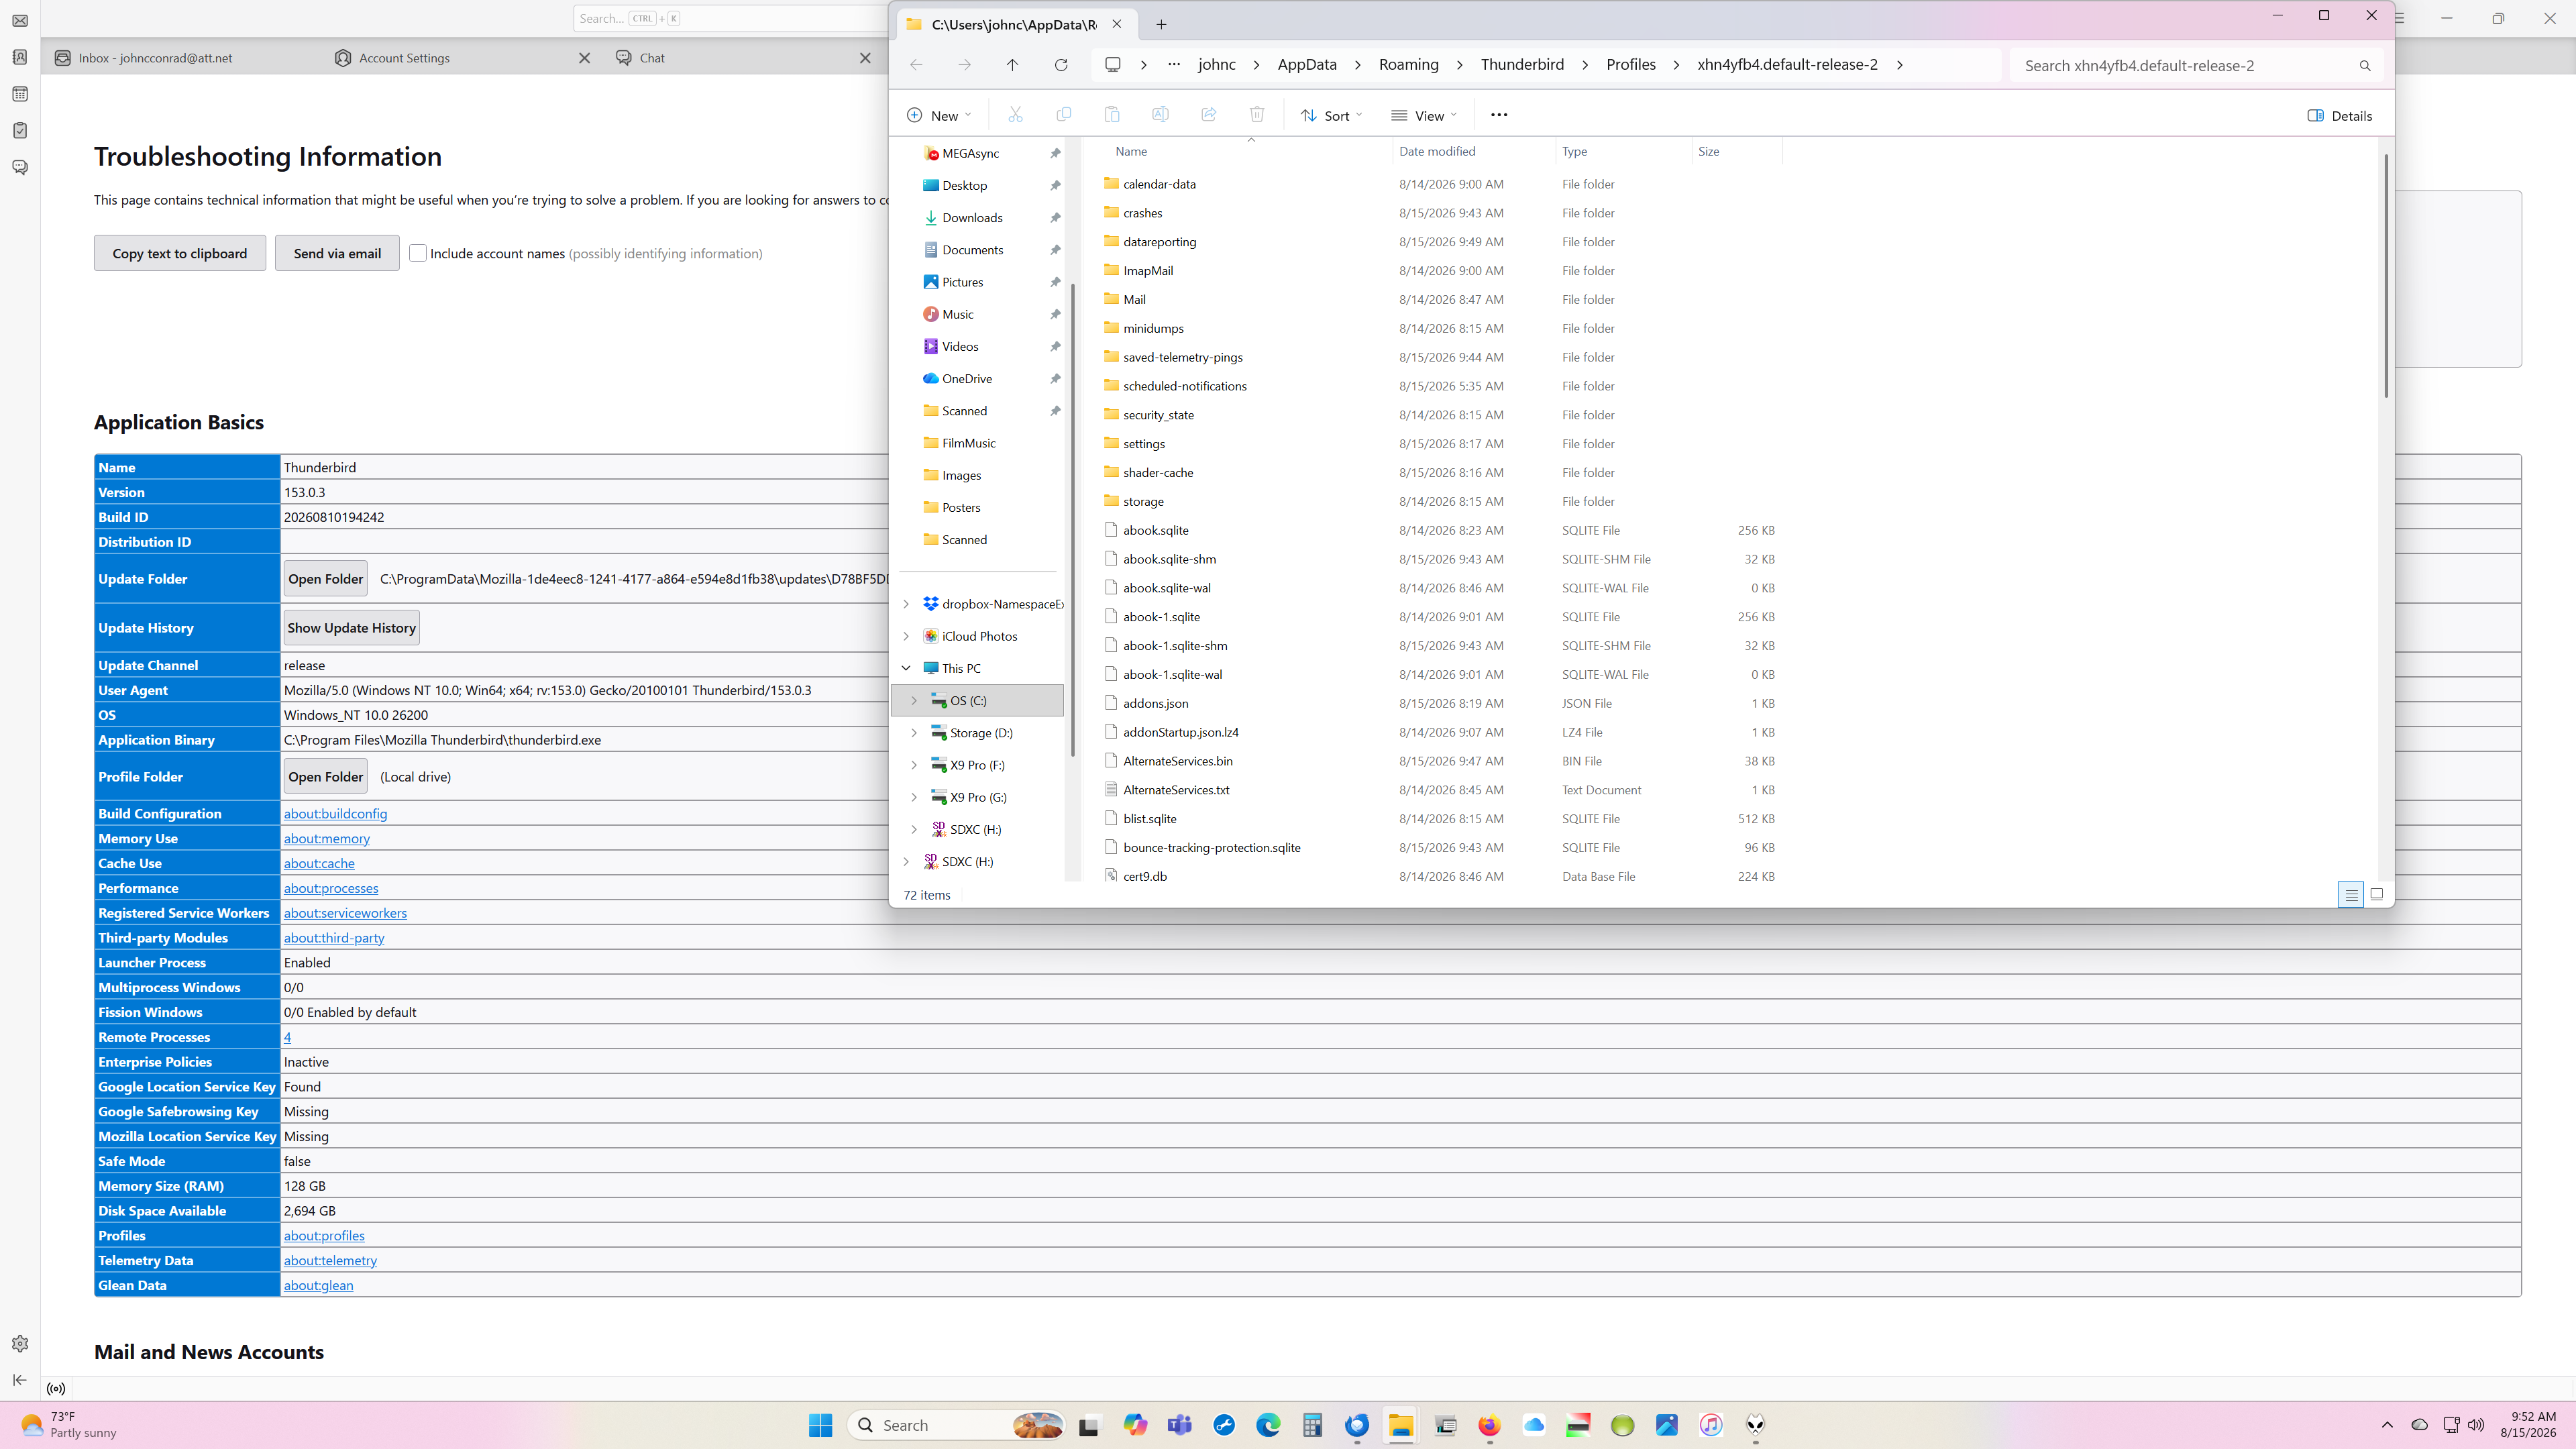Viewport: 2576px width, 1449px height.
Task: Show hidden system tray icons
Action: click(x=2387, y=1425)
